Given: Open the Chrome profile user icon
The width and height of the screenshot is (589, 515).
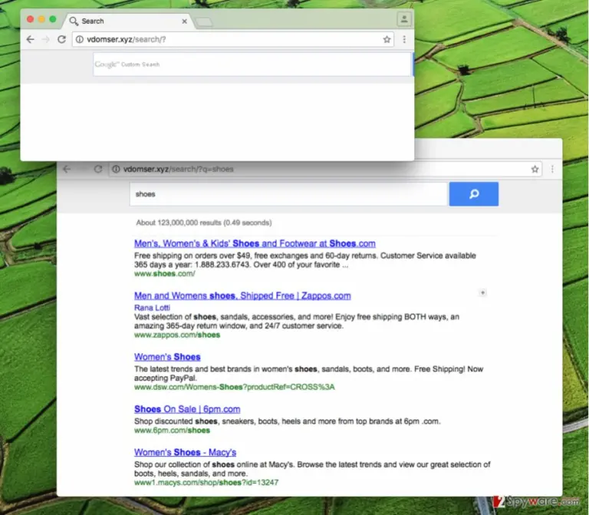Looking at the screenshot, I should pyautogui.click(x=404, y=19).
